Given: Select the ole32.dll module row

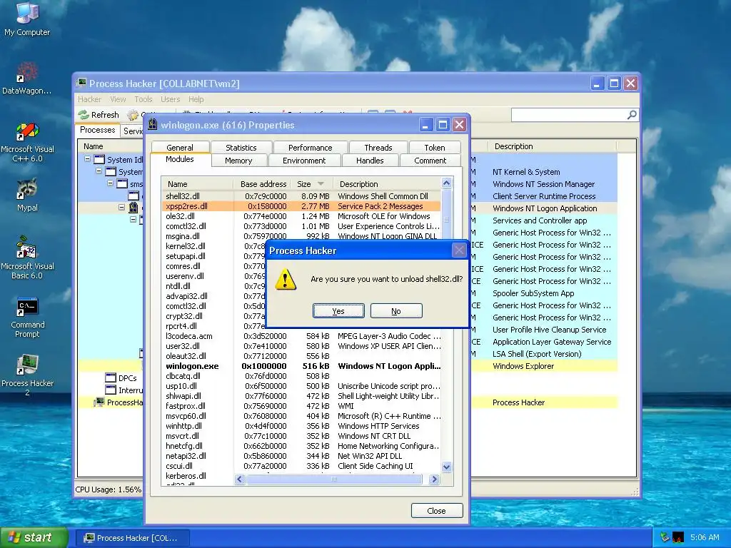Looking at the screenshot, I should pyautogui.click(x=301, y=216).
